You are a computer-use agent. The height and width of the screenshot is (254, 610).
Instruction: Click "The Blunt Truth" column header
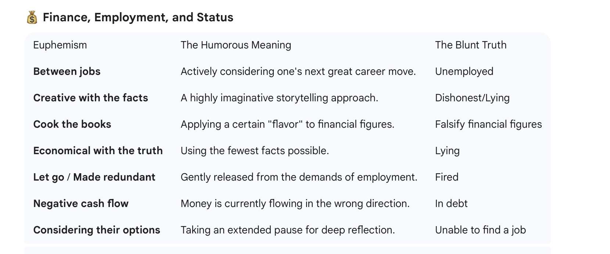[x=470, y=45]
